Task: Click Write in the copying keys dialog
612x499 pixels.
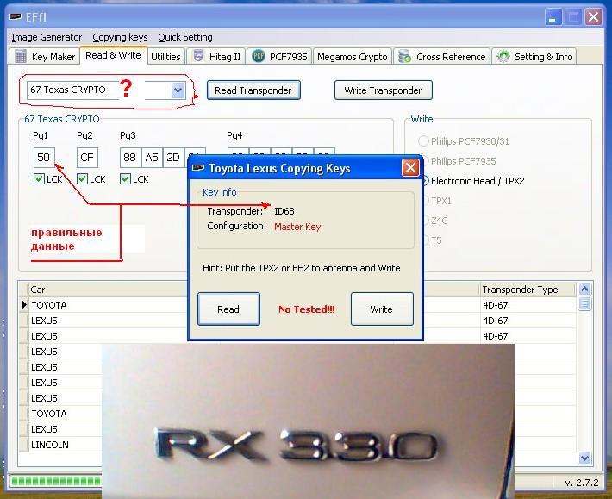Action: (x=382, y=309)
